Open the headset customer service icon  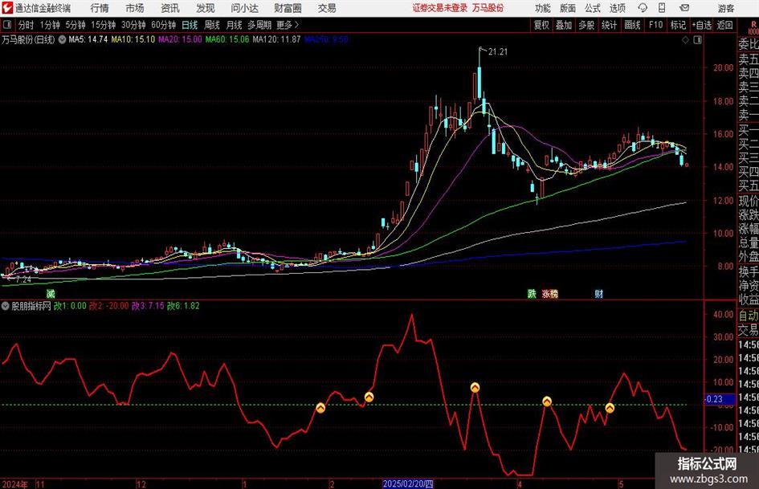pyautogui.click(x=643, y=8)
